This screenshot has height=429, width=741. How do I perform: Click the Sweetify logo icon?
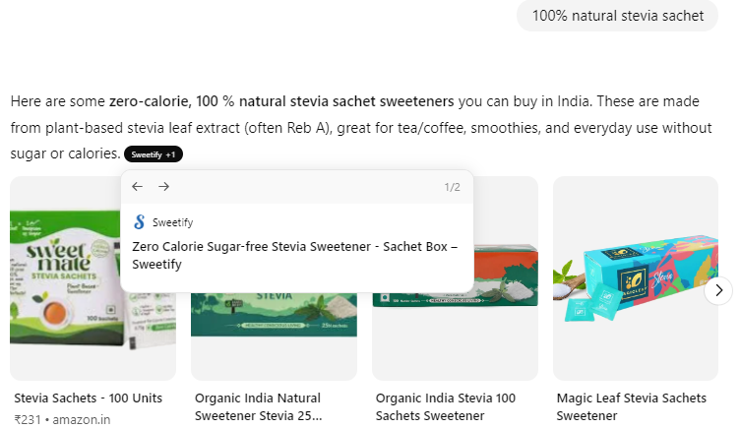coord(139,222)
